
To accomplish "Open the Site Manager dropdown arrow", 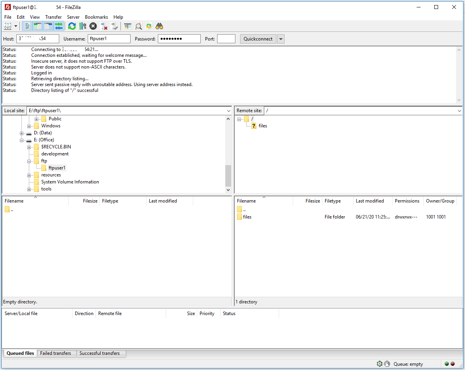I will [16, 26].
